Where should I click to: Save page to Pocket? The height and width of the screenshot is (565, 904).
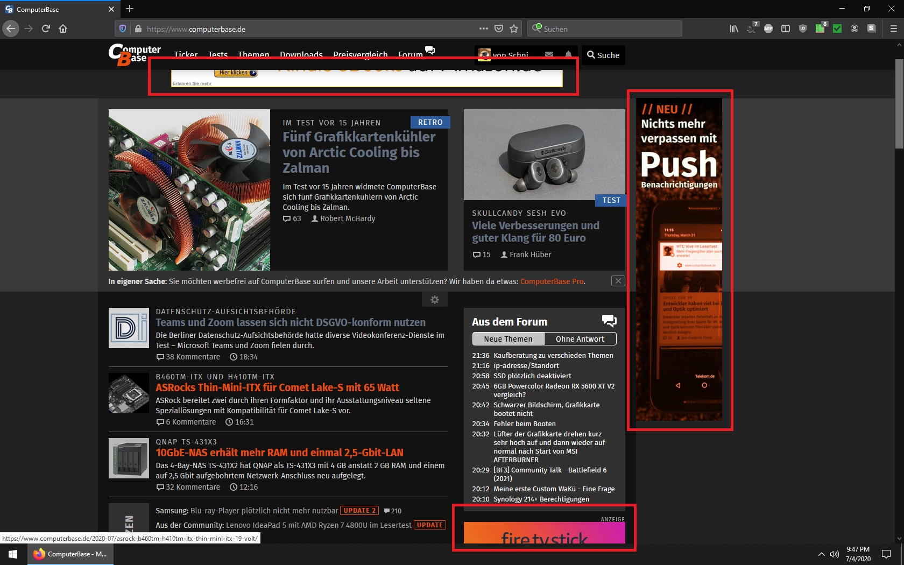coord(499,29)
